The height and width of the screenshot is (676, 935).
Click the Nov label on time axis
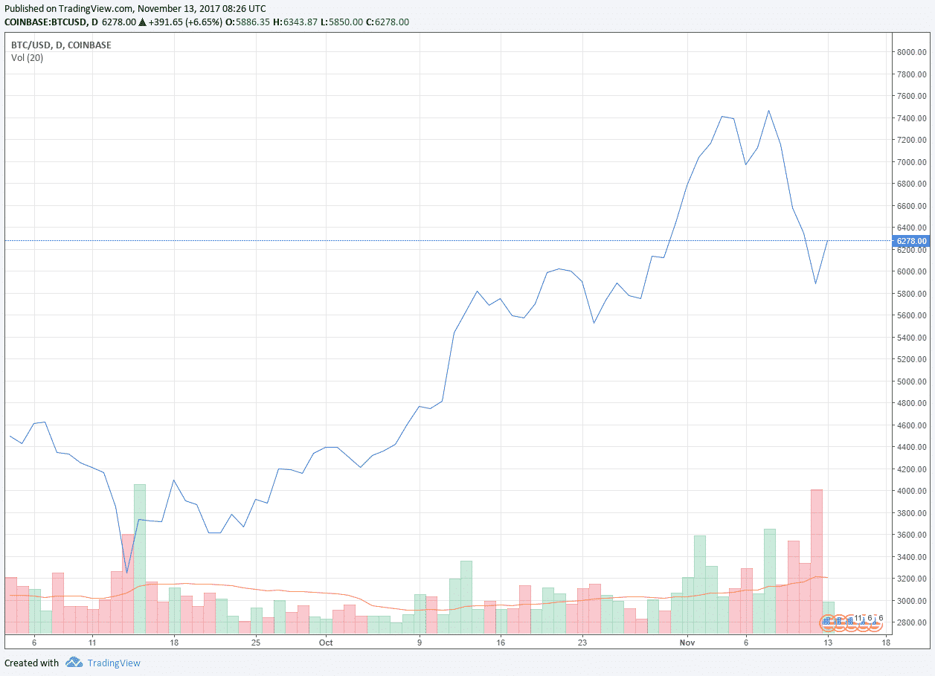687,642
